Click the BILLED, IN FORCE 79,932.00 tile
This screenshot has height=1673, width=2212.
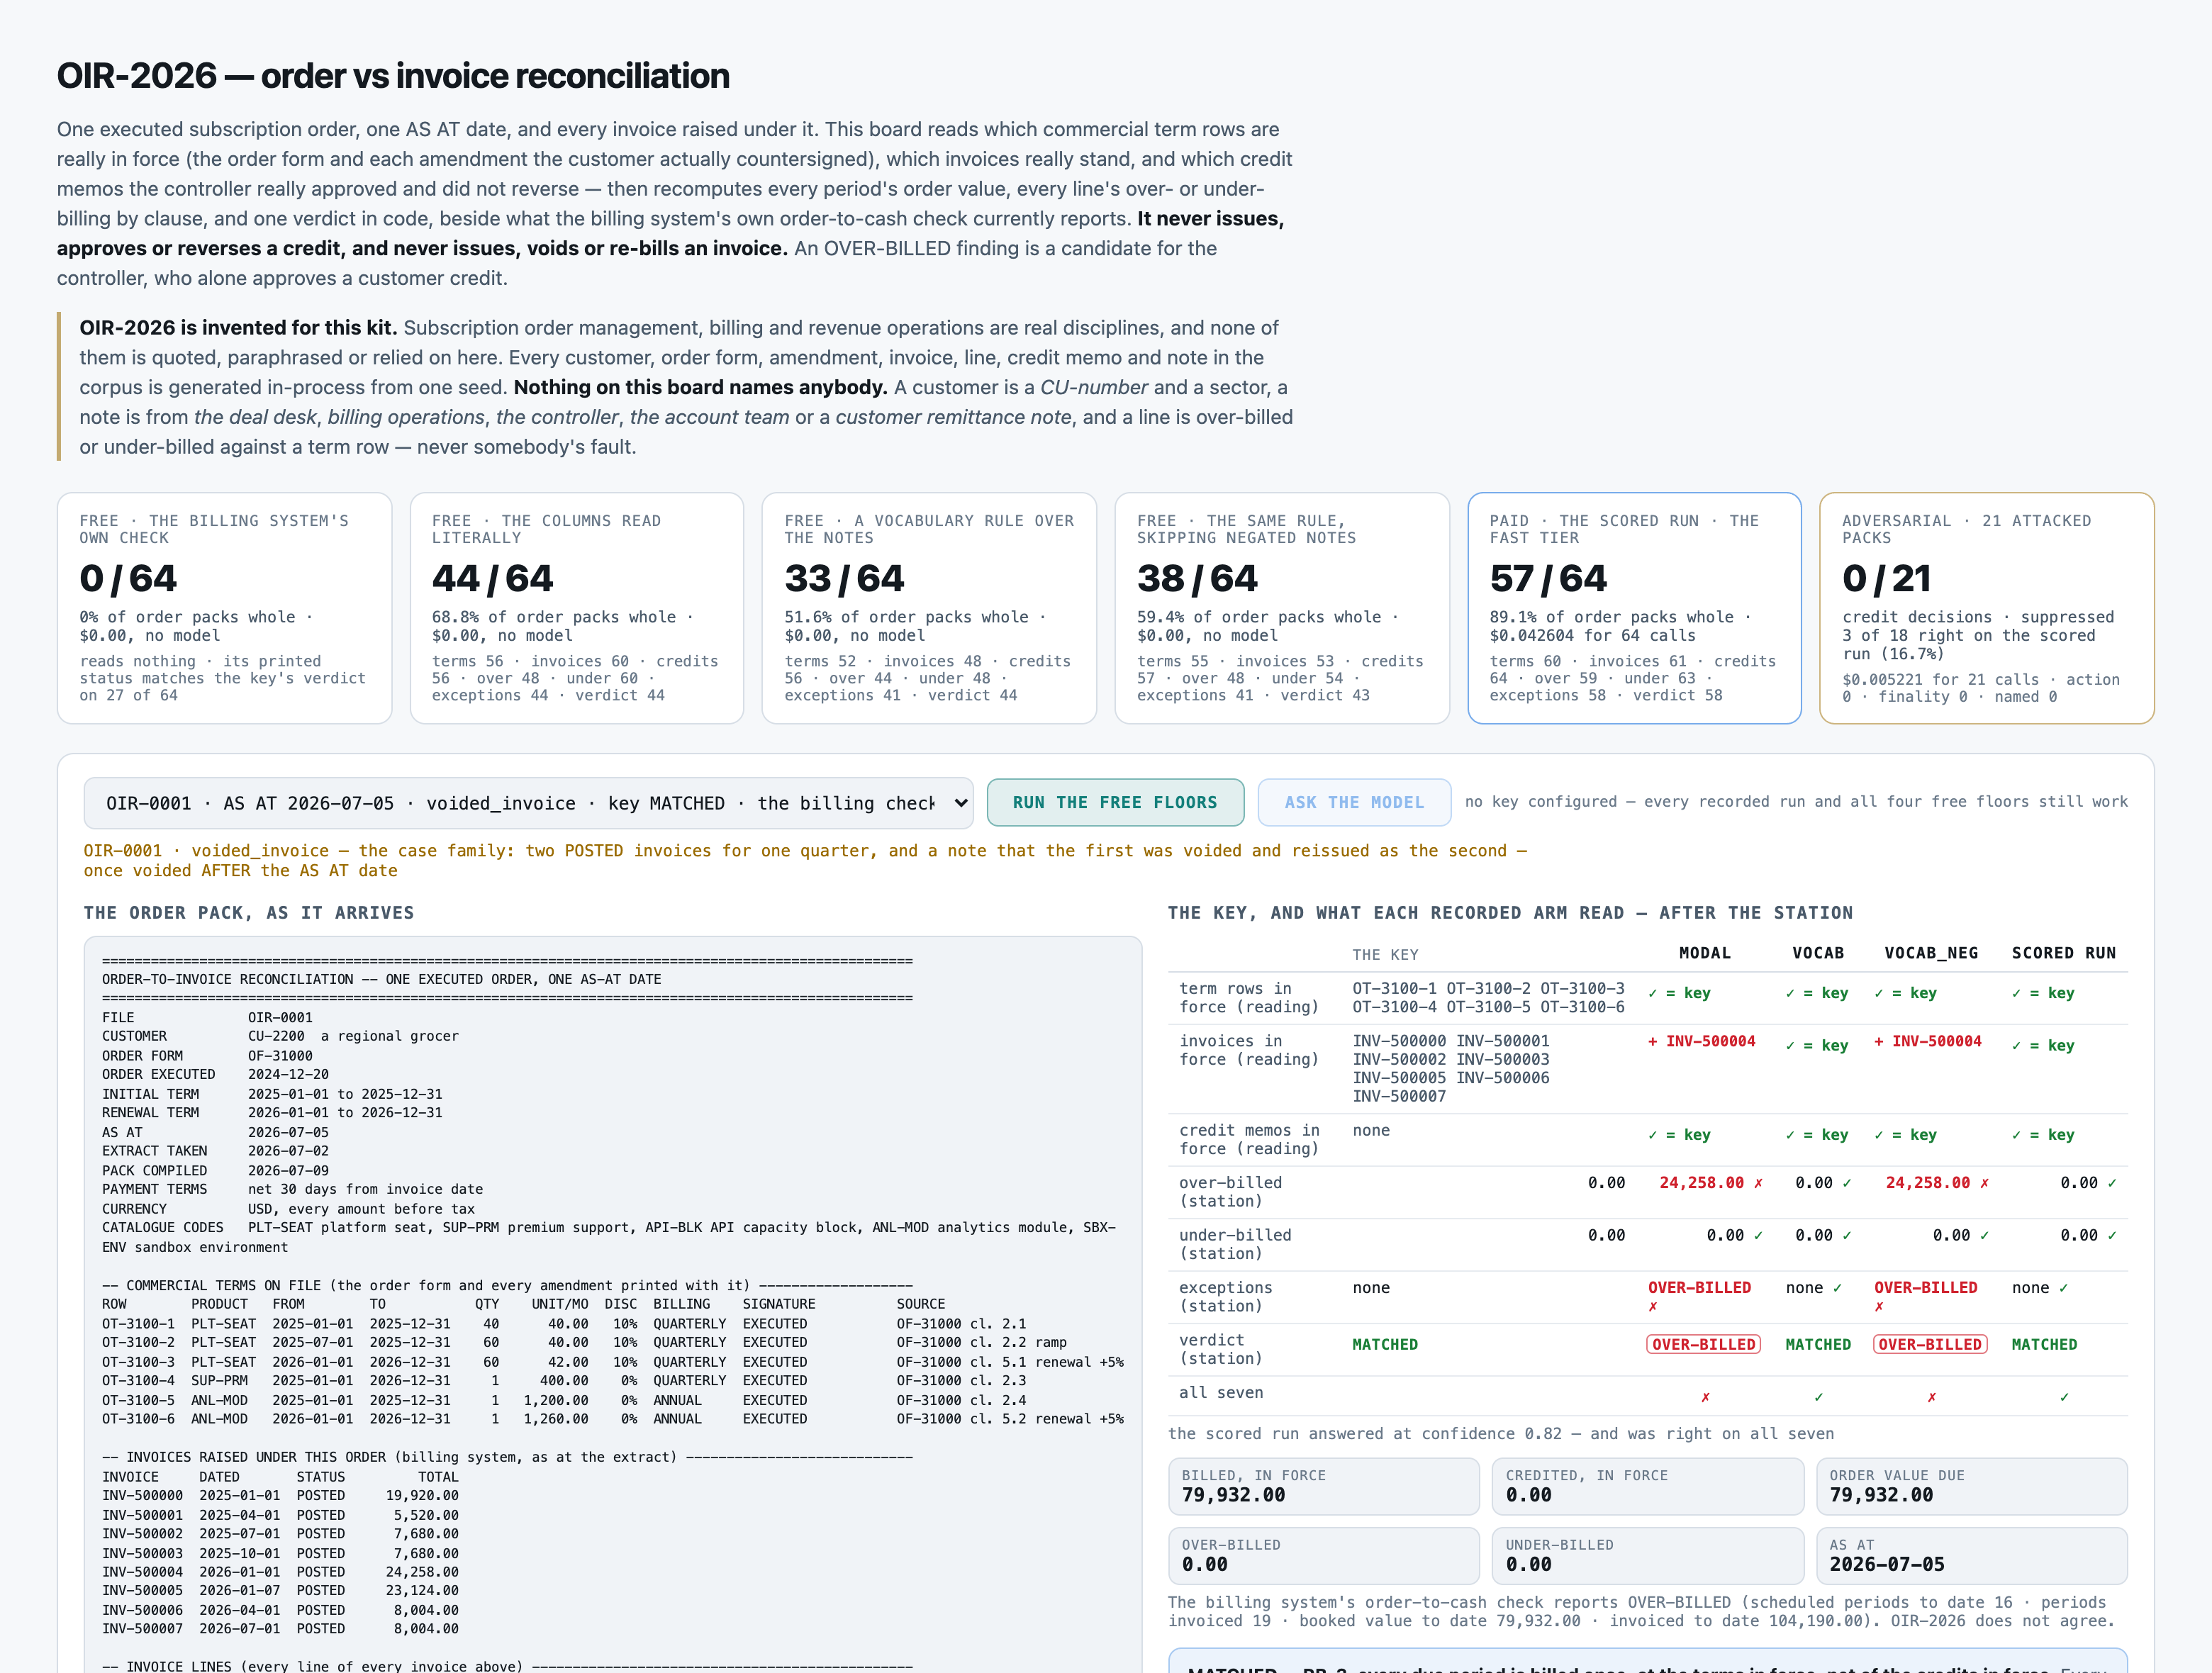point(1323,1486)
